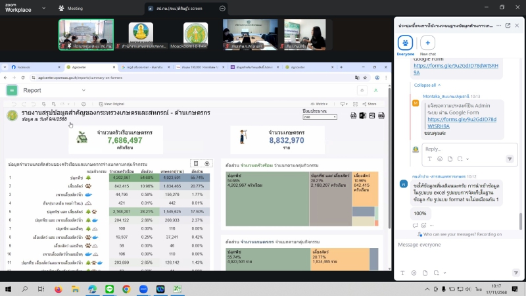526x296 pixels.
Task: Open the chat panel's three-dot options
Action: tap(498, 25)
